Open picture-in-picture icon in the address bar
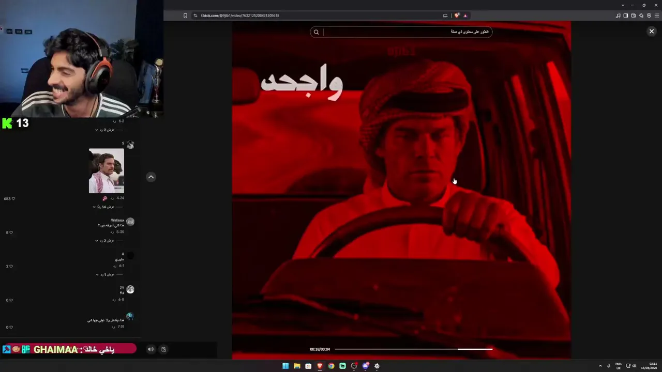The height and width of the screenshot is (372, 662). tap(445, 16)
